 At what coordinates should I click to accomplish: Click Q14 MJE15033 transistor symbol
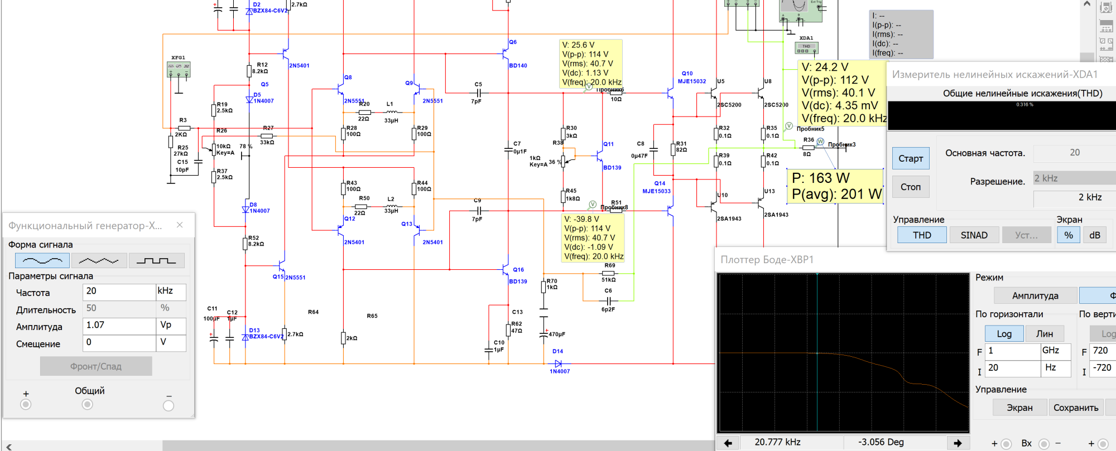pos(670,211)
